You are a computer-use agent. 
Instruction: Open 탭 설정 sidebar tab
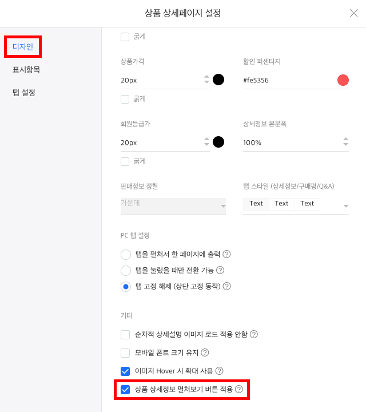[x=24, y=93]
